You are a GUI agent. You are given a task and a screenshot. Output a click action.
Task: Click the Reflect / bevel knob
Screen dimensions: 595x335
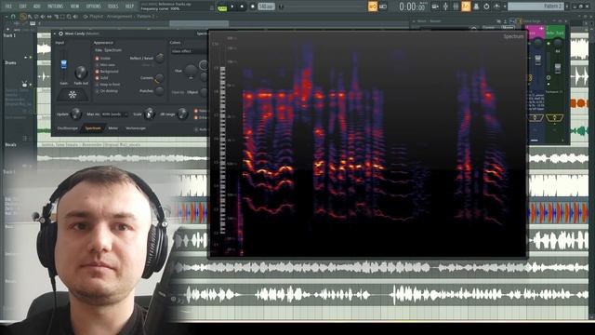coord(160,58)
